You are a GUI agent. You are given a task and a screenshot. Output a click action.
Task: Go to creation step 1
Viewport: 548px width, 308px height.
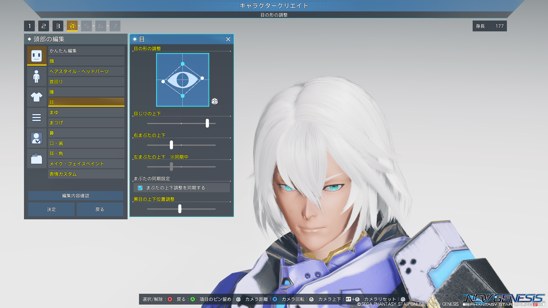29,26
